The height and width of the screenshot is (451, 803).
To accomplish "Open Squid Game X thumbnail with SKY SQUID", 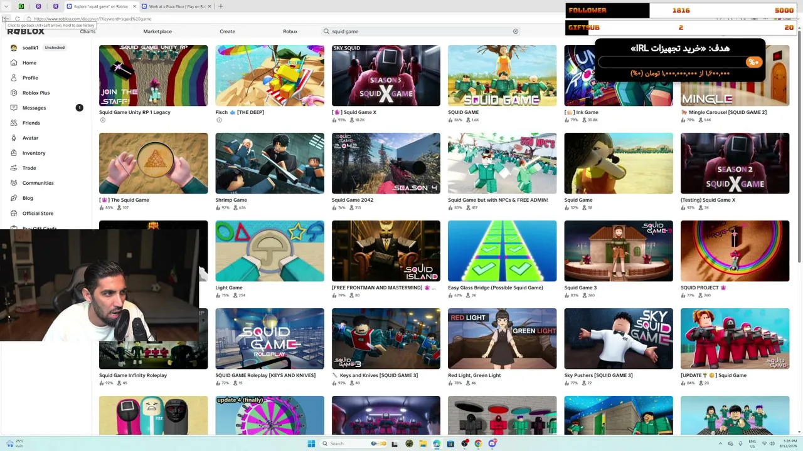I will coord(386,75).
